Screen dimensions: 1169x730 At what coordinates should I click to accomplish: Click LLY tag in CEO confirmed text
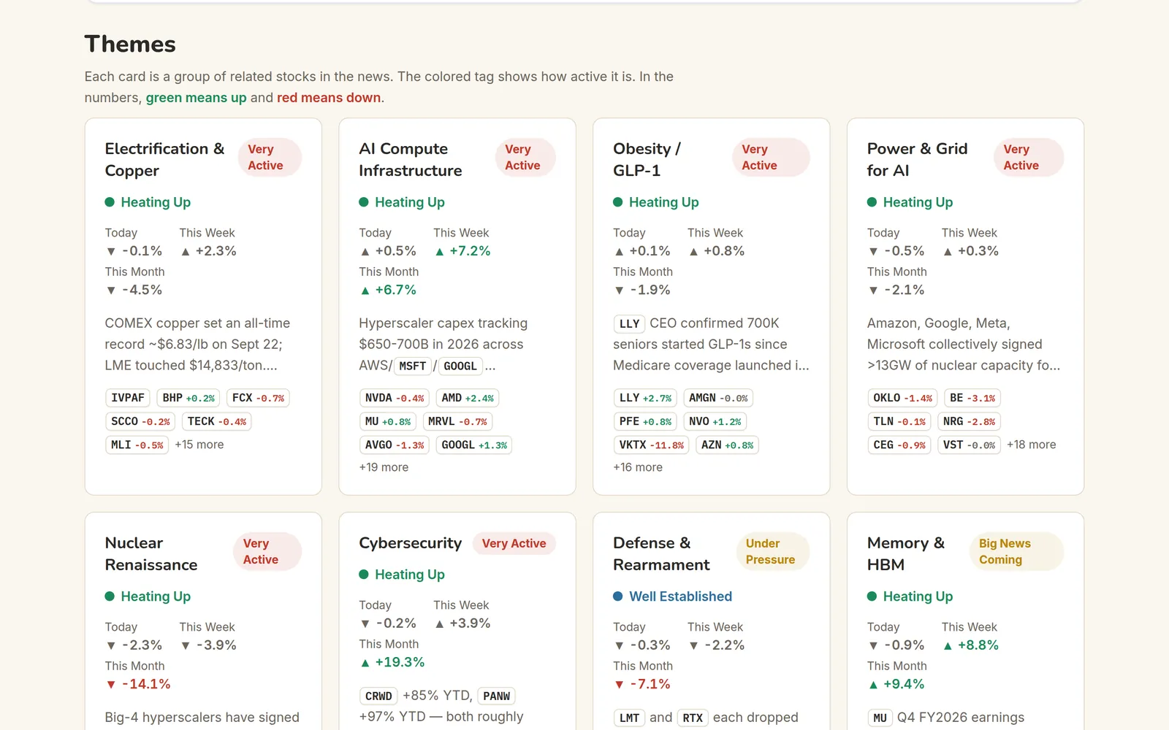[629, 323]
